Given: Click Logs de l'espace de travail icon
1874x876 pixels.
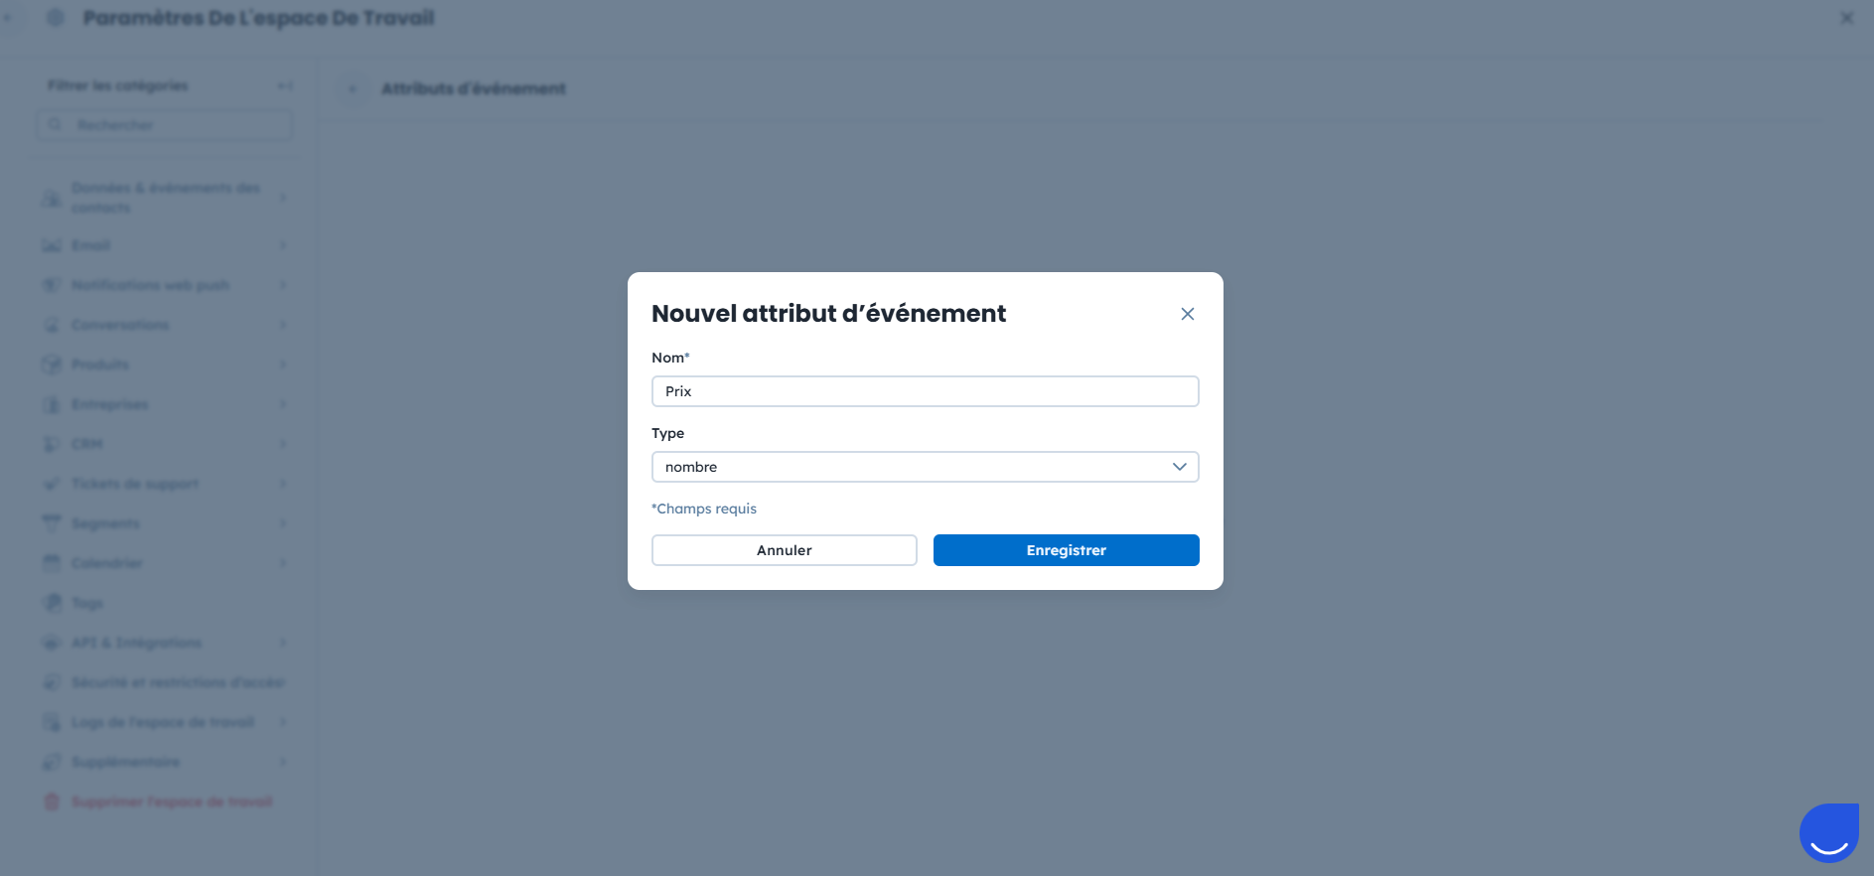Looking at the screenshot, I should click(52, 722).
